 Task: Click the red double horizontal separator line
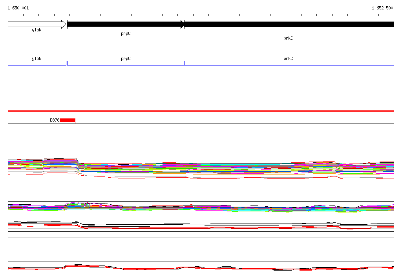pyautogui.click(x=201, y=111)
